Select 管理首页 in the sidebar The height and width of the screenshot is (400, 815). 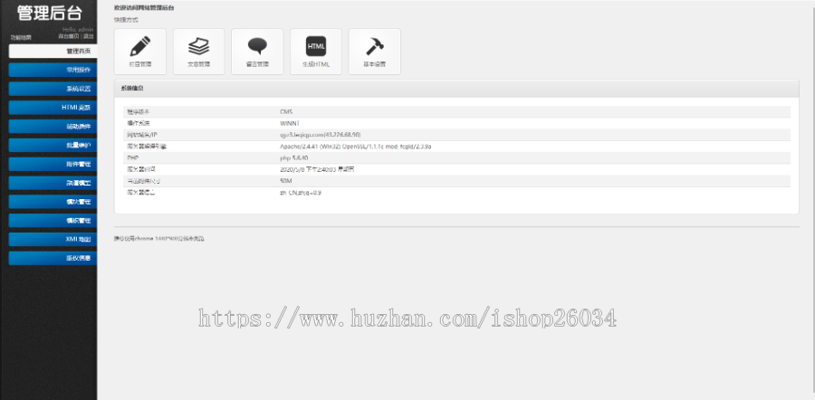click(53, 51)
